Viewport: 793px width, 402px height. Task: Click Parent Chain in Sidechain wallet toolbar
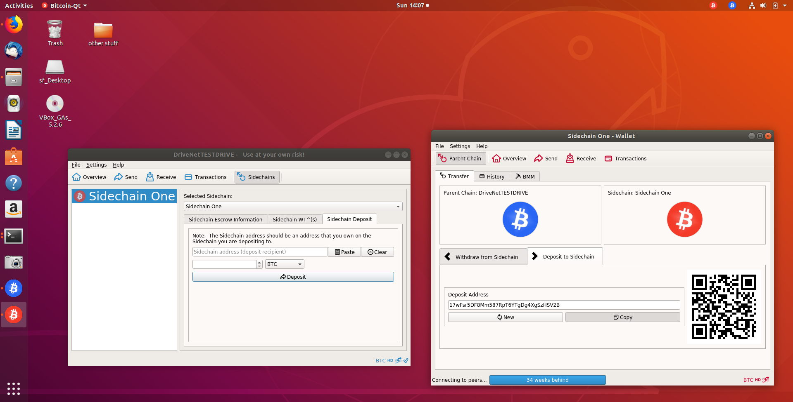pos(461,158)
